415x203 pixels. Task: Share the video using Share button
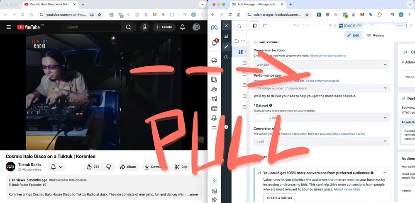(128, 167)
